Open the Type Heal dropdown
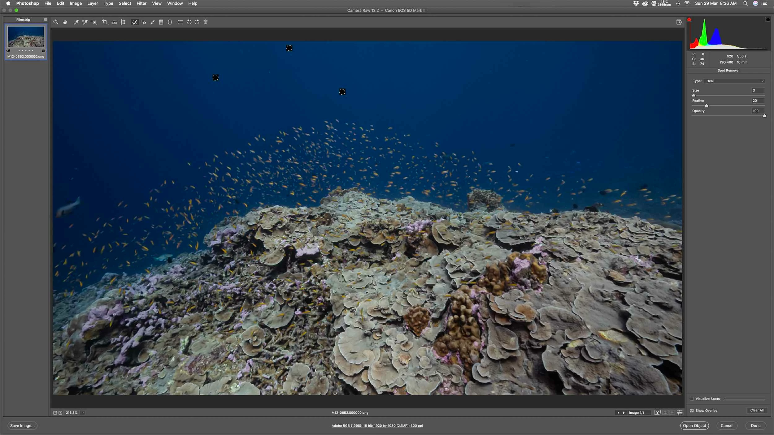The width and height of the screenshot is (774, 435). pos(734,81)
